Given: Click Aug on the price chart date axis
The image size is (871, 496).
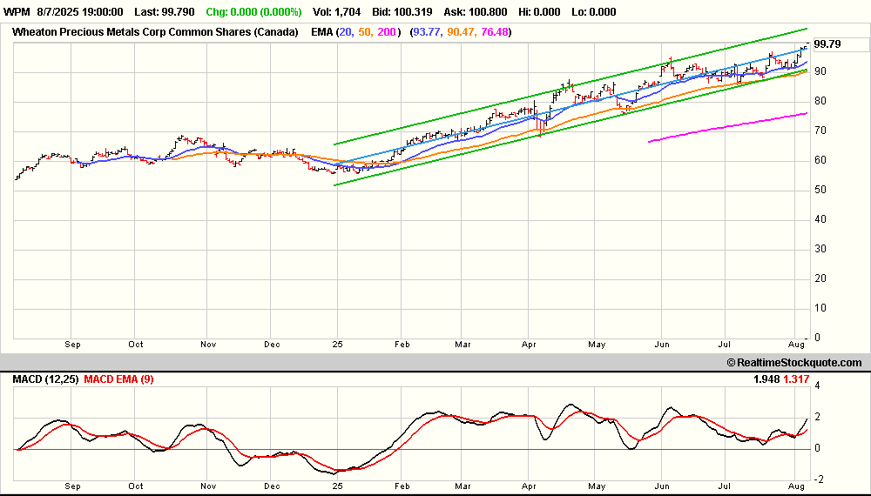Looking at the screenshot, I should pyautogui.click(x=797, y=345).
